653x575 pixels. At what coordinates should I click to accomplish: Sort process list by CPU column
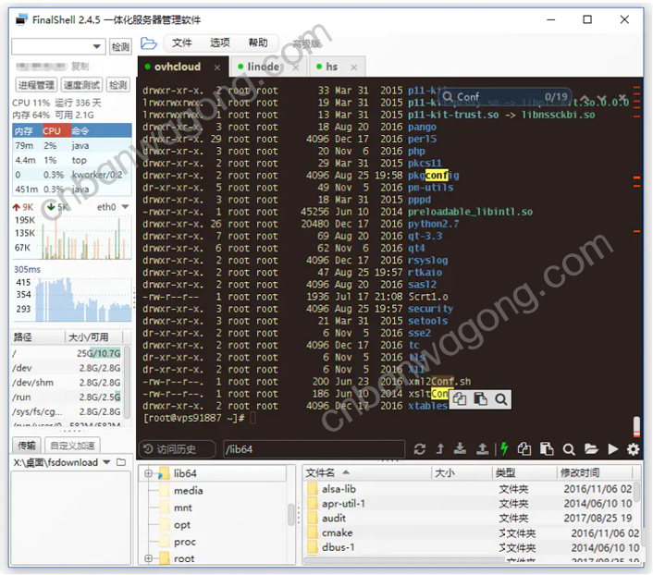pyautogui.click(x=55, y=131)
